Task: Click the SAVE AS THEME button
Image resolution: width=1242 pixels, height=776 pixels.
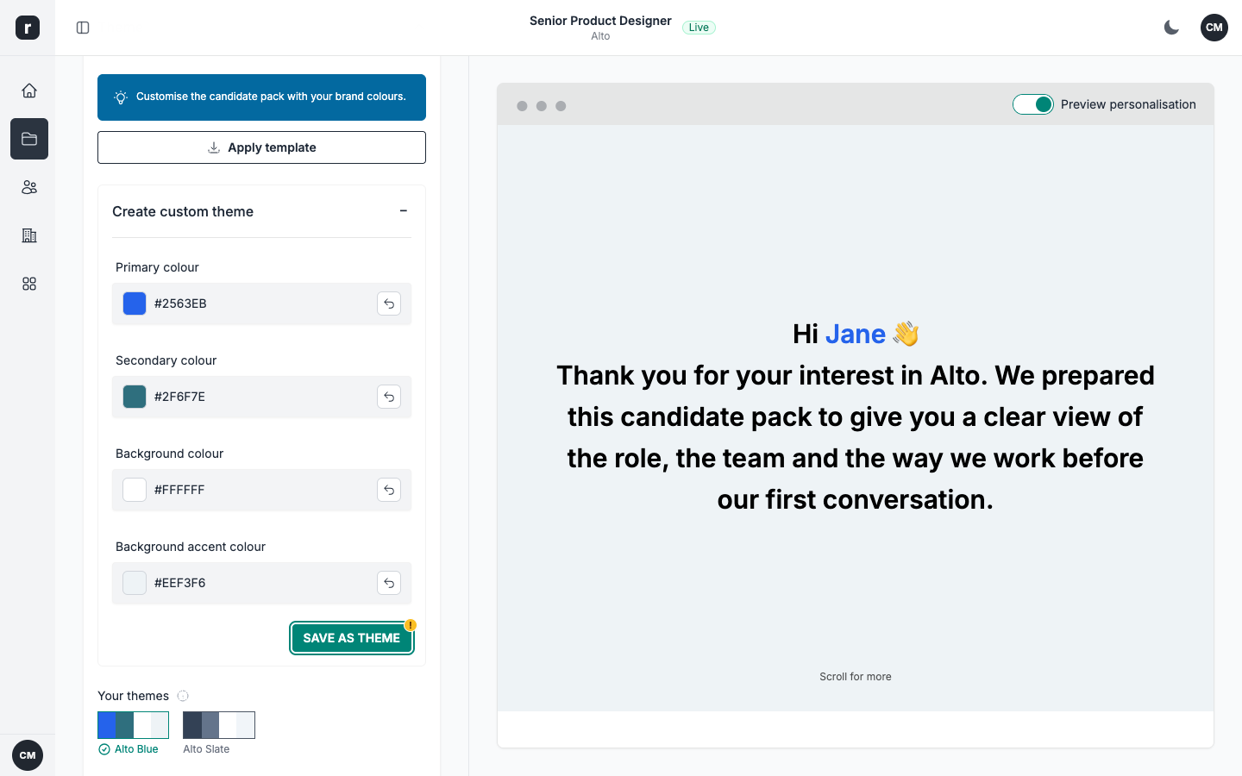Action: (x=352, y=638)
